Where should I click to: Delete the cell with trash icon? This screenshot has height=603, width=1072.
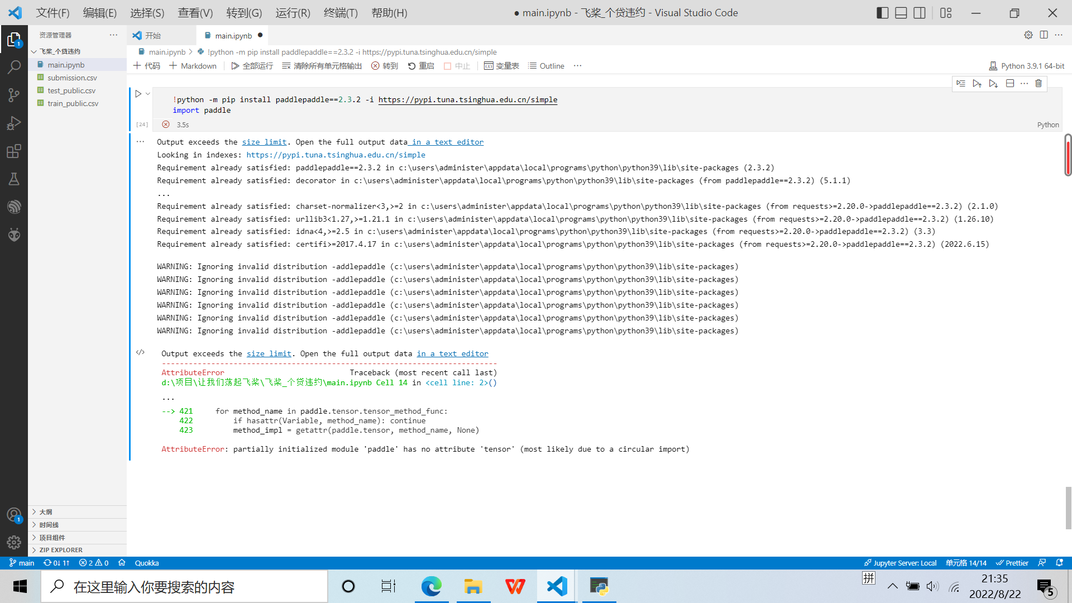1038,83
